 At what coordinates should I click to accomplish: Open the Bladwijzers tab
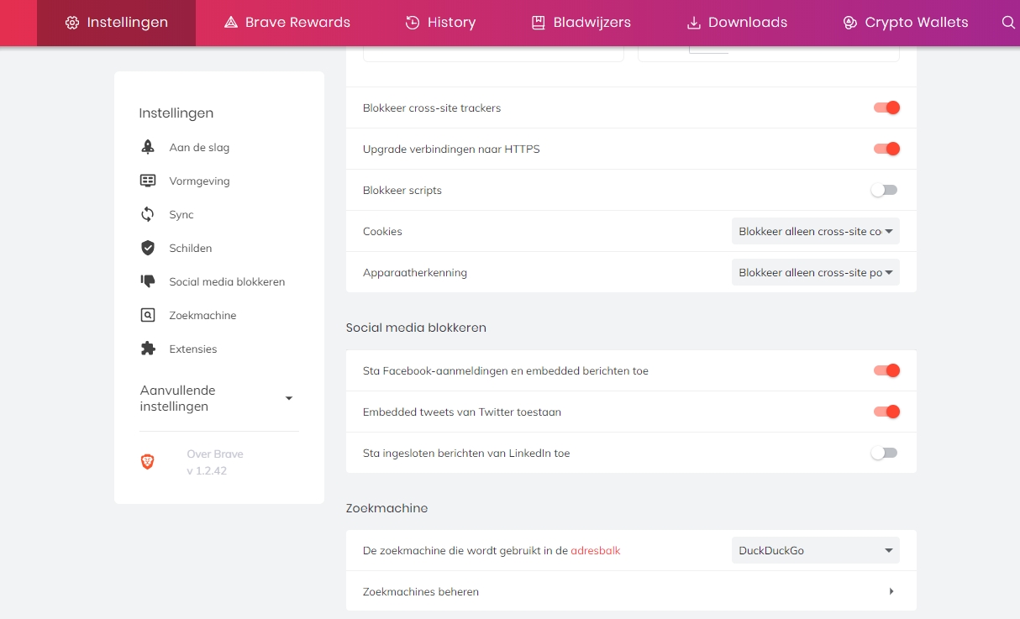pyautogui.click(x=581, y=23)
